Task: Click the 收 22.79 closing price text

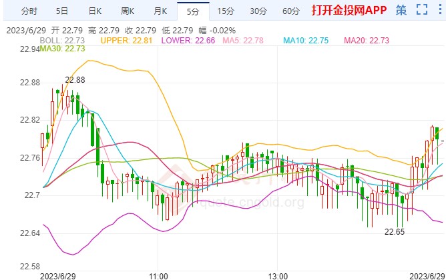Action: pos(140,31)
